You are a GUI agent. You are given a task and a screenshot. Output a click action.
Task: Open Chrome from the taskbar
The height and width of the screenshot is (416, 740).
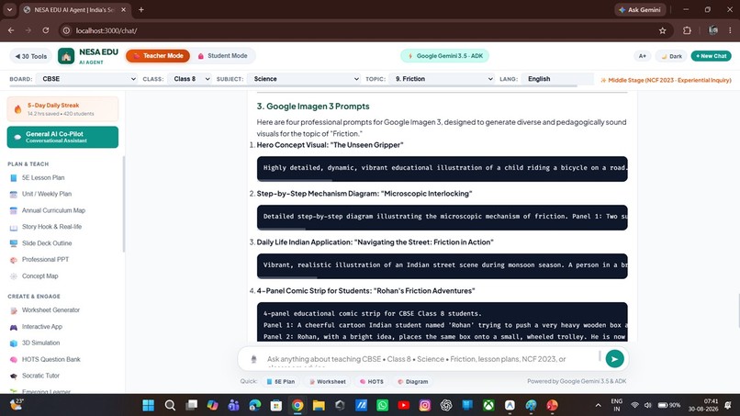pos(297,405)
